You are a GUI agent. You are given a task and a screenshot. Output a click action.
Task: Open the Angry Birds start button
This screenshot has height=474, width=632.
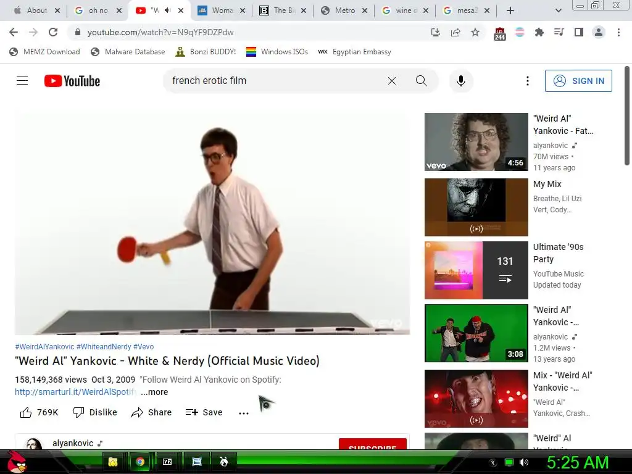[17, 462]
